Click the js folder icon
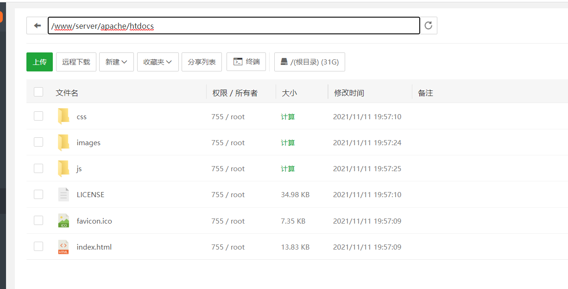Viewport: 568px width, 289px height. pos(63,168)
